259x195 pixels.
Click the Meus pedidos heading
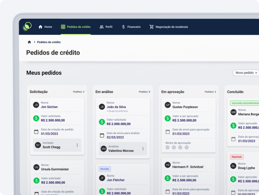44,73
